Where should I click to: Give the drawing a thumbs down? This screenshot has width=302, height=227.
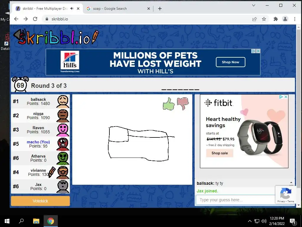(x=183, y=103)
